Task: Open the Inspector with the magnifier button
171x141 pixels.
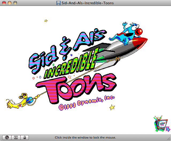Action: pos(7,138)
